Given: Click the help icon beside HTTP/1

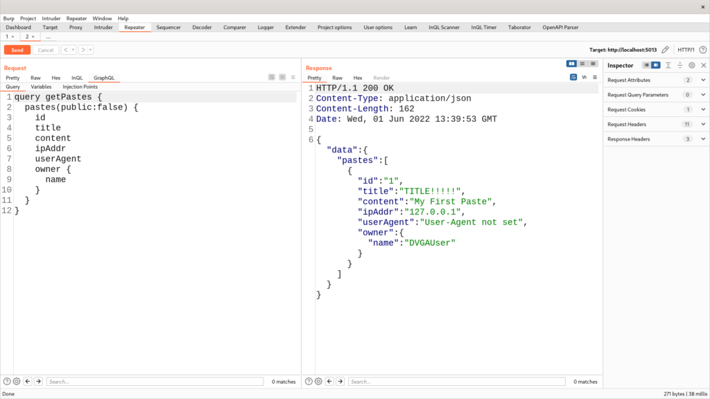Looking at the screenshot, I should click(703, 50).
